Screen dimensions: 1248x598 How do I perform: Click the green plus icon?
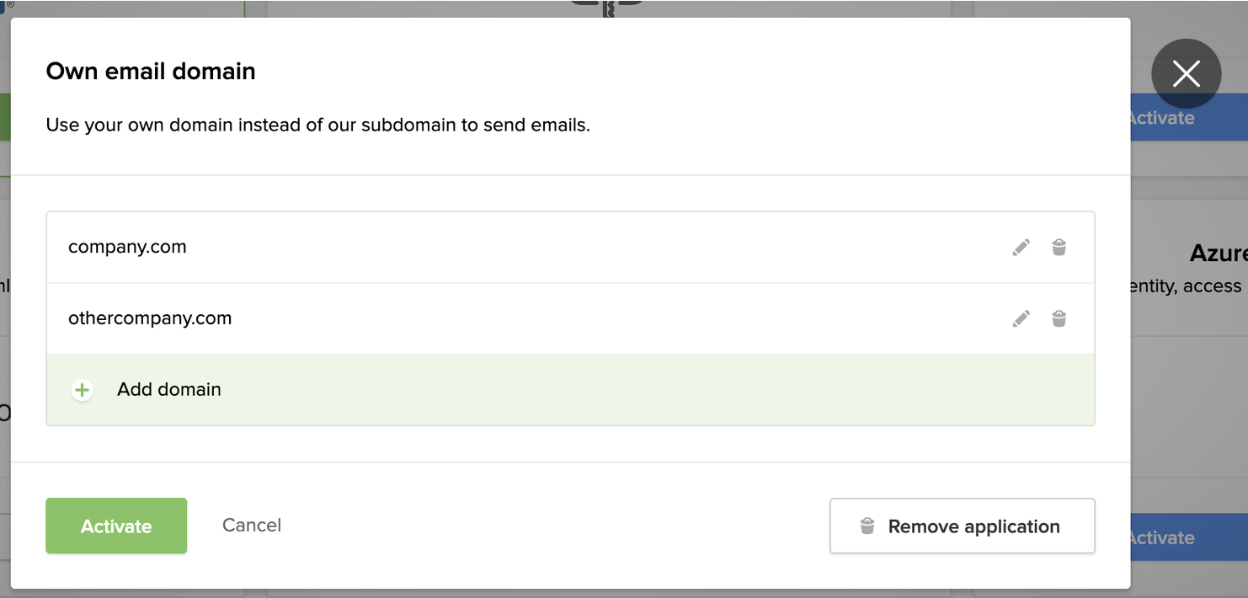click(x=82, y=390)
